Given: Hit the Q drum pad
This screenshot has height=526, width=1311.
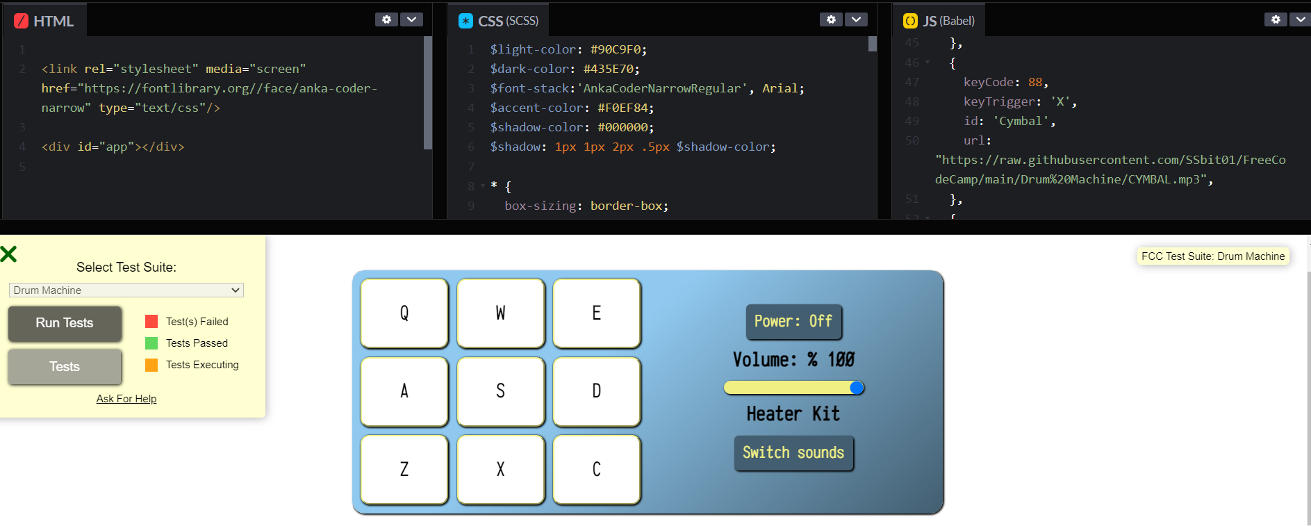Looking at the screenshot, I should [x=404, y=313].
